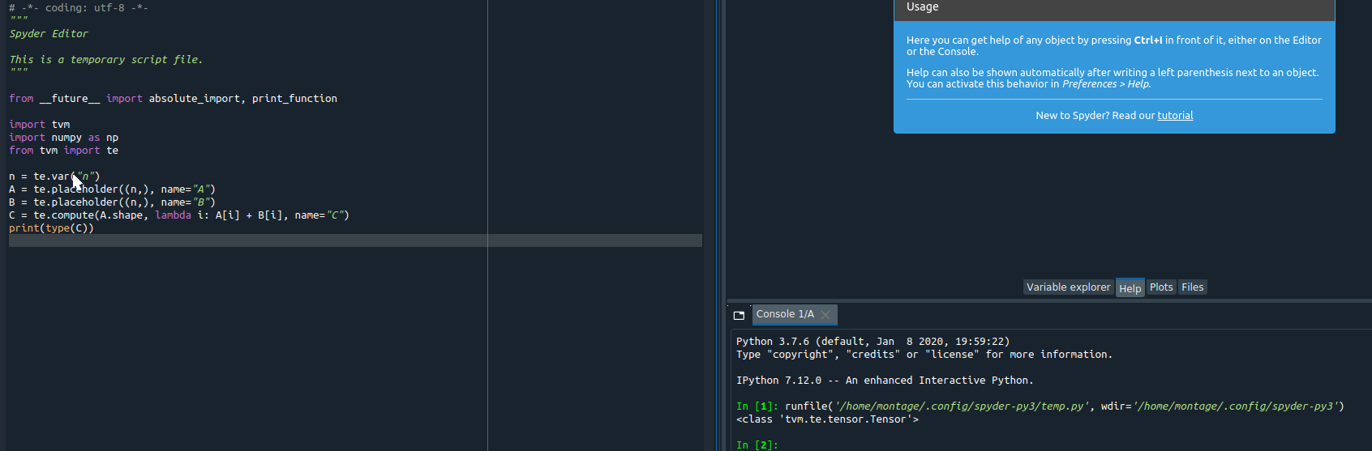Click the 'from __future__ import' line
Screen dimensions: 1372x451
(x=174, y=99)
